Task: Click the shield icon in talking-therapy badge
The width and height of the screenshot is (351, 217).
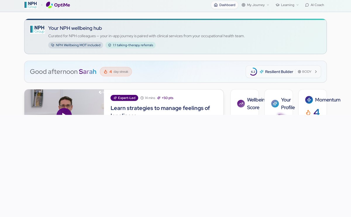Action: pyautogui.click(x=110, y=45)
